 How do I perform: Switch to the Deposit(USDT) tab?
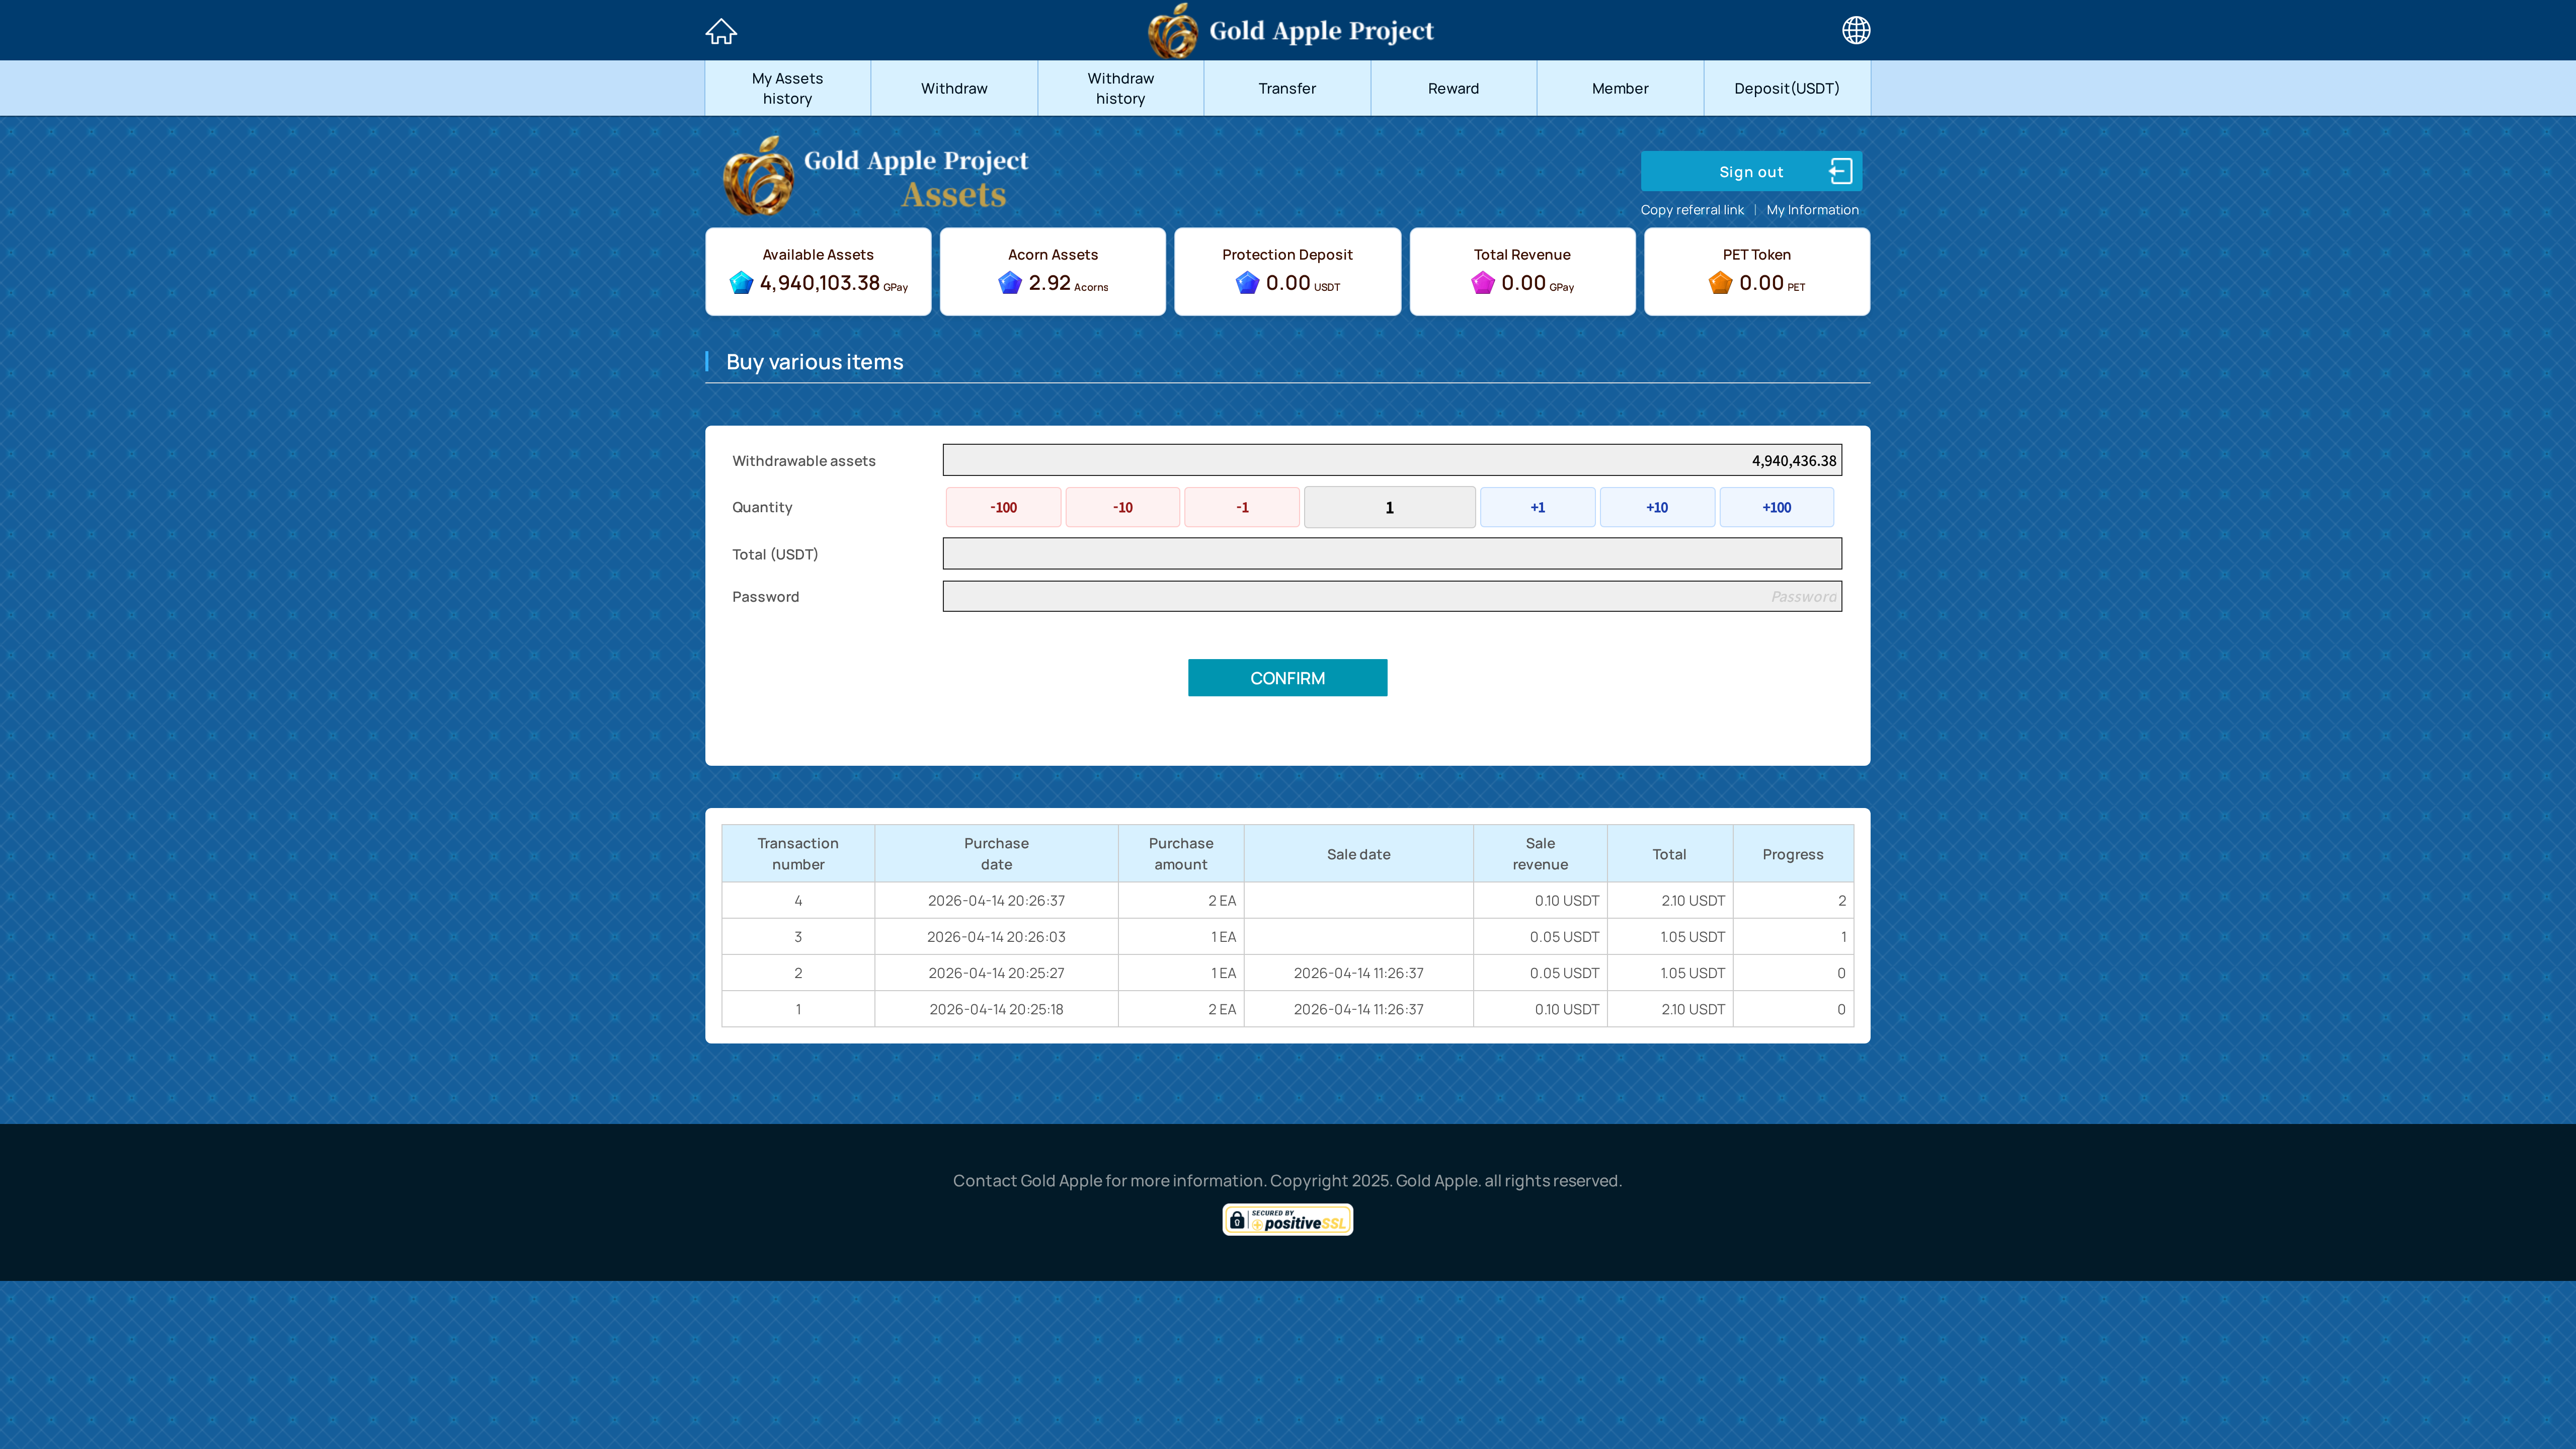[x=1786, y=88]
